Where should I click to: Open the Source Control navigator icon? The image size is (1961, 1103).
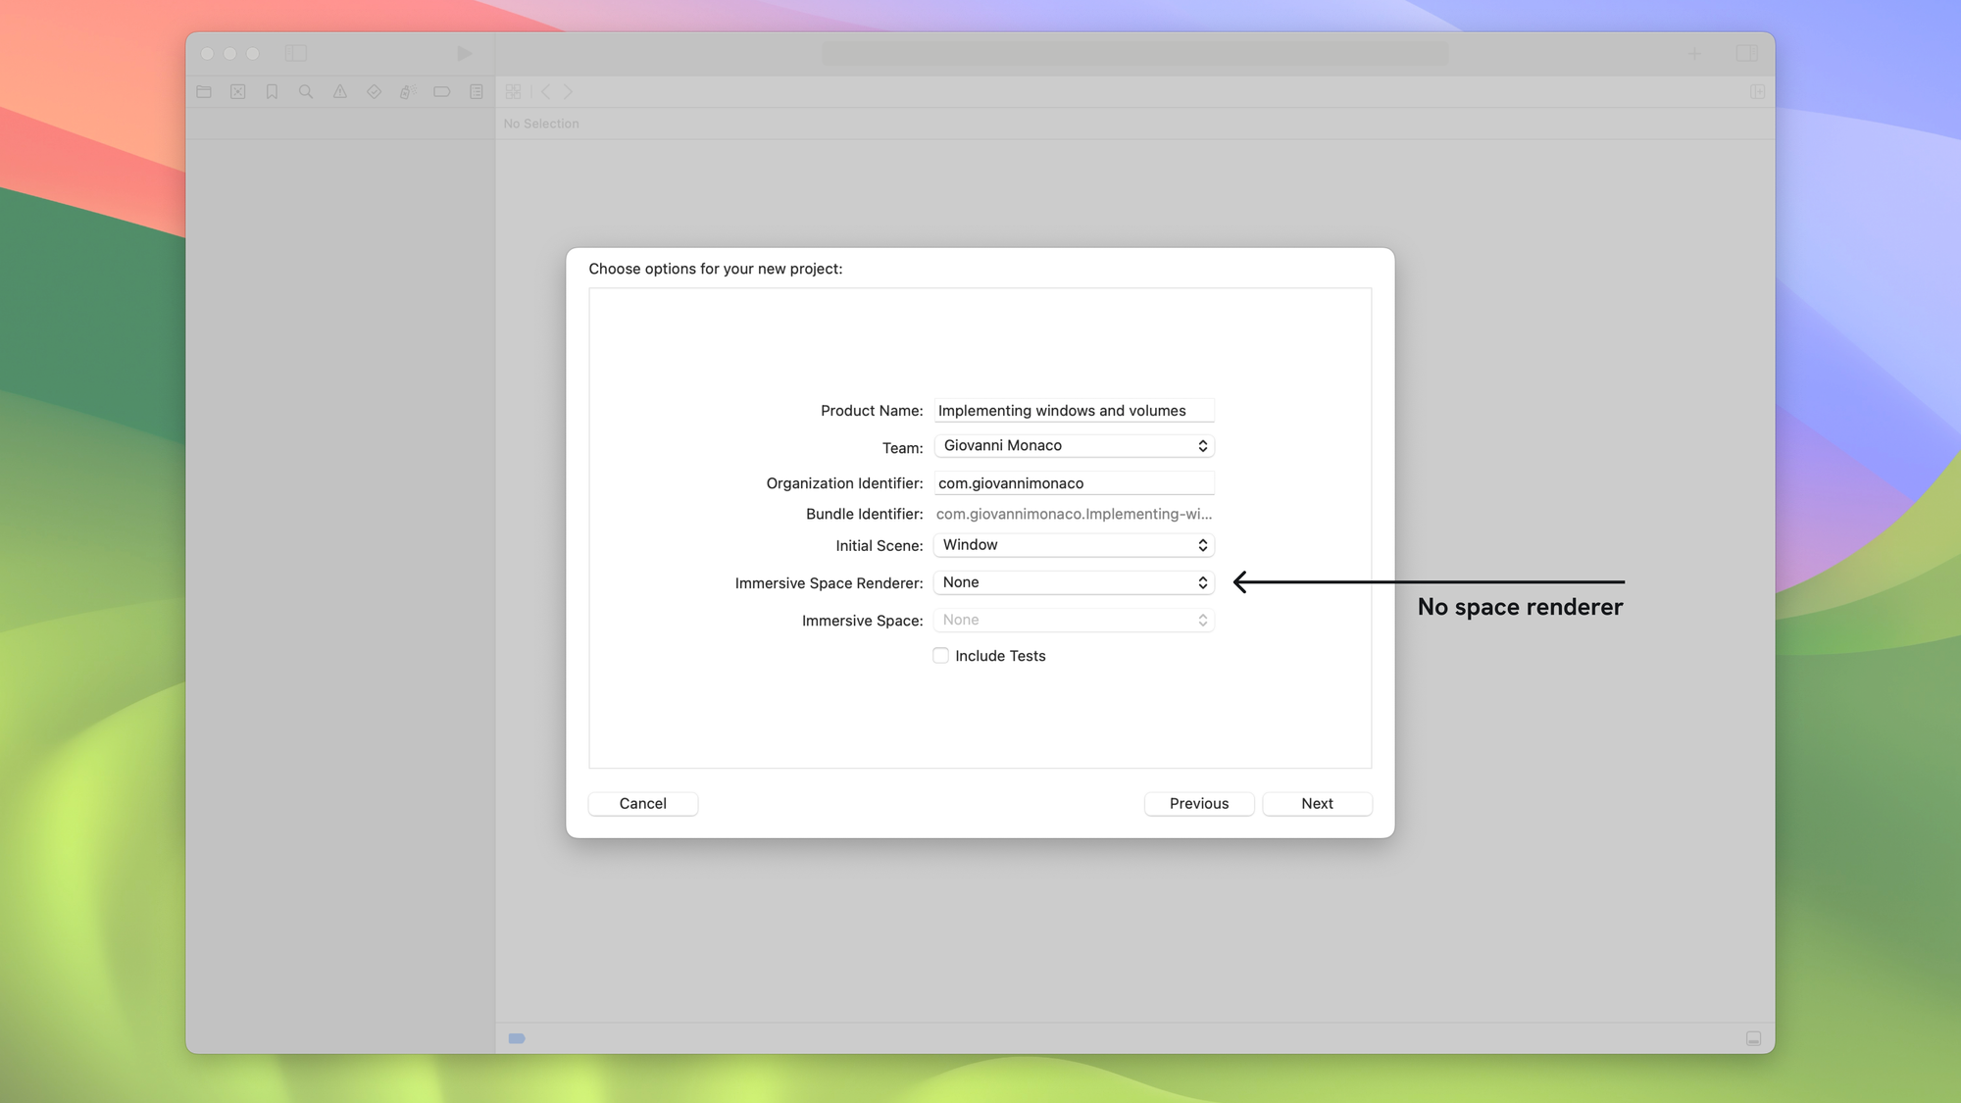point(237,91)
